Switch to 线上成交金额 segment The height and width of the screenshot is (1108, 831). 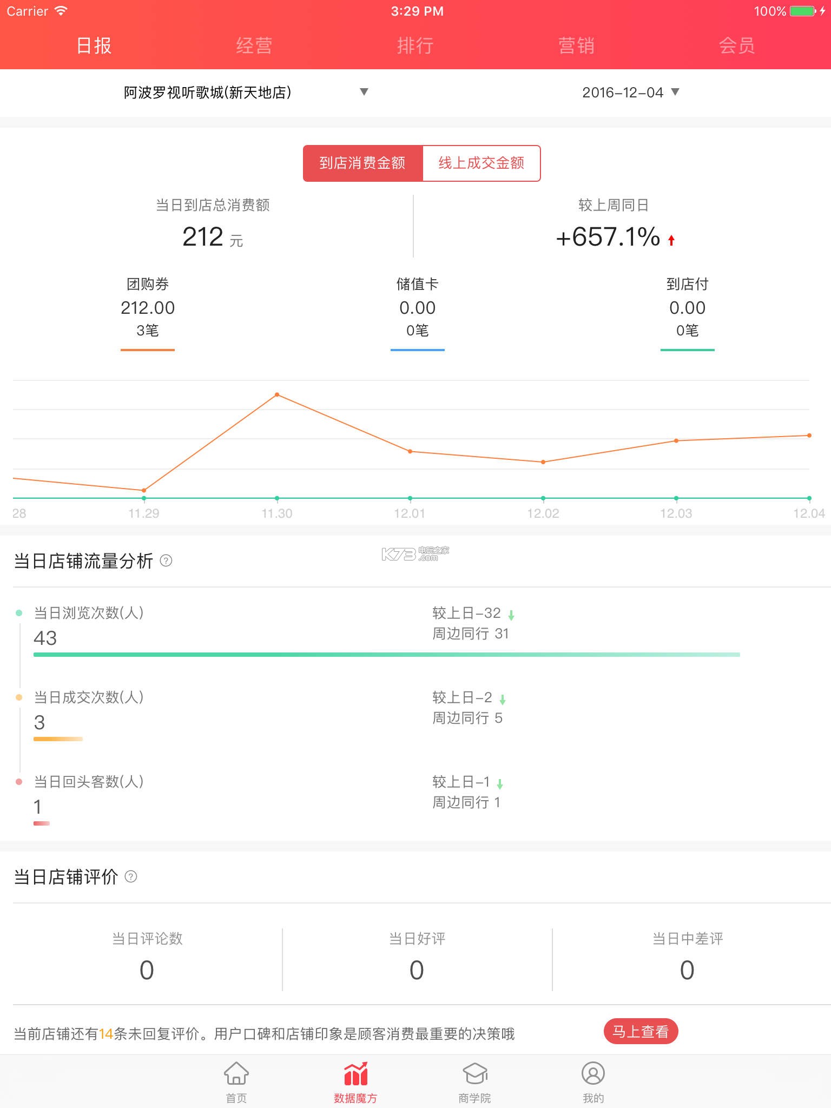pos(481,163)
